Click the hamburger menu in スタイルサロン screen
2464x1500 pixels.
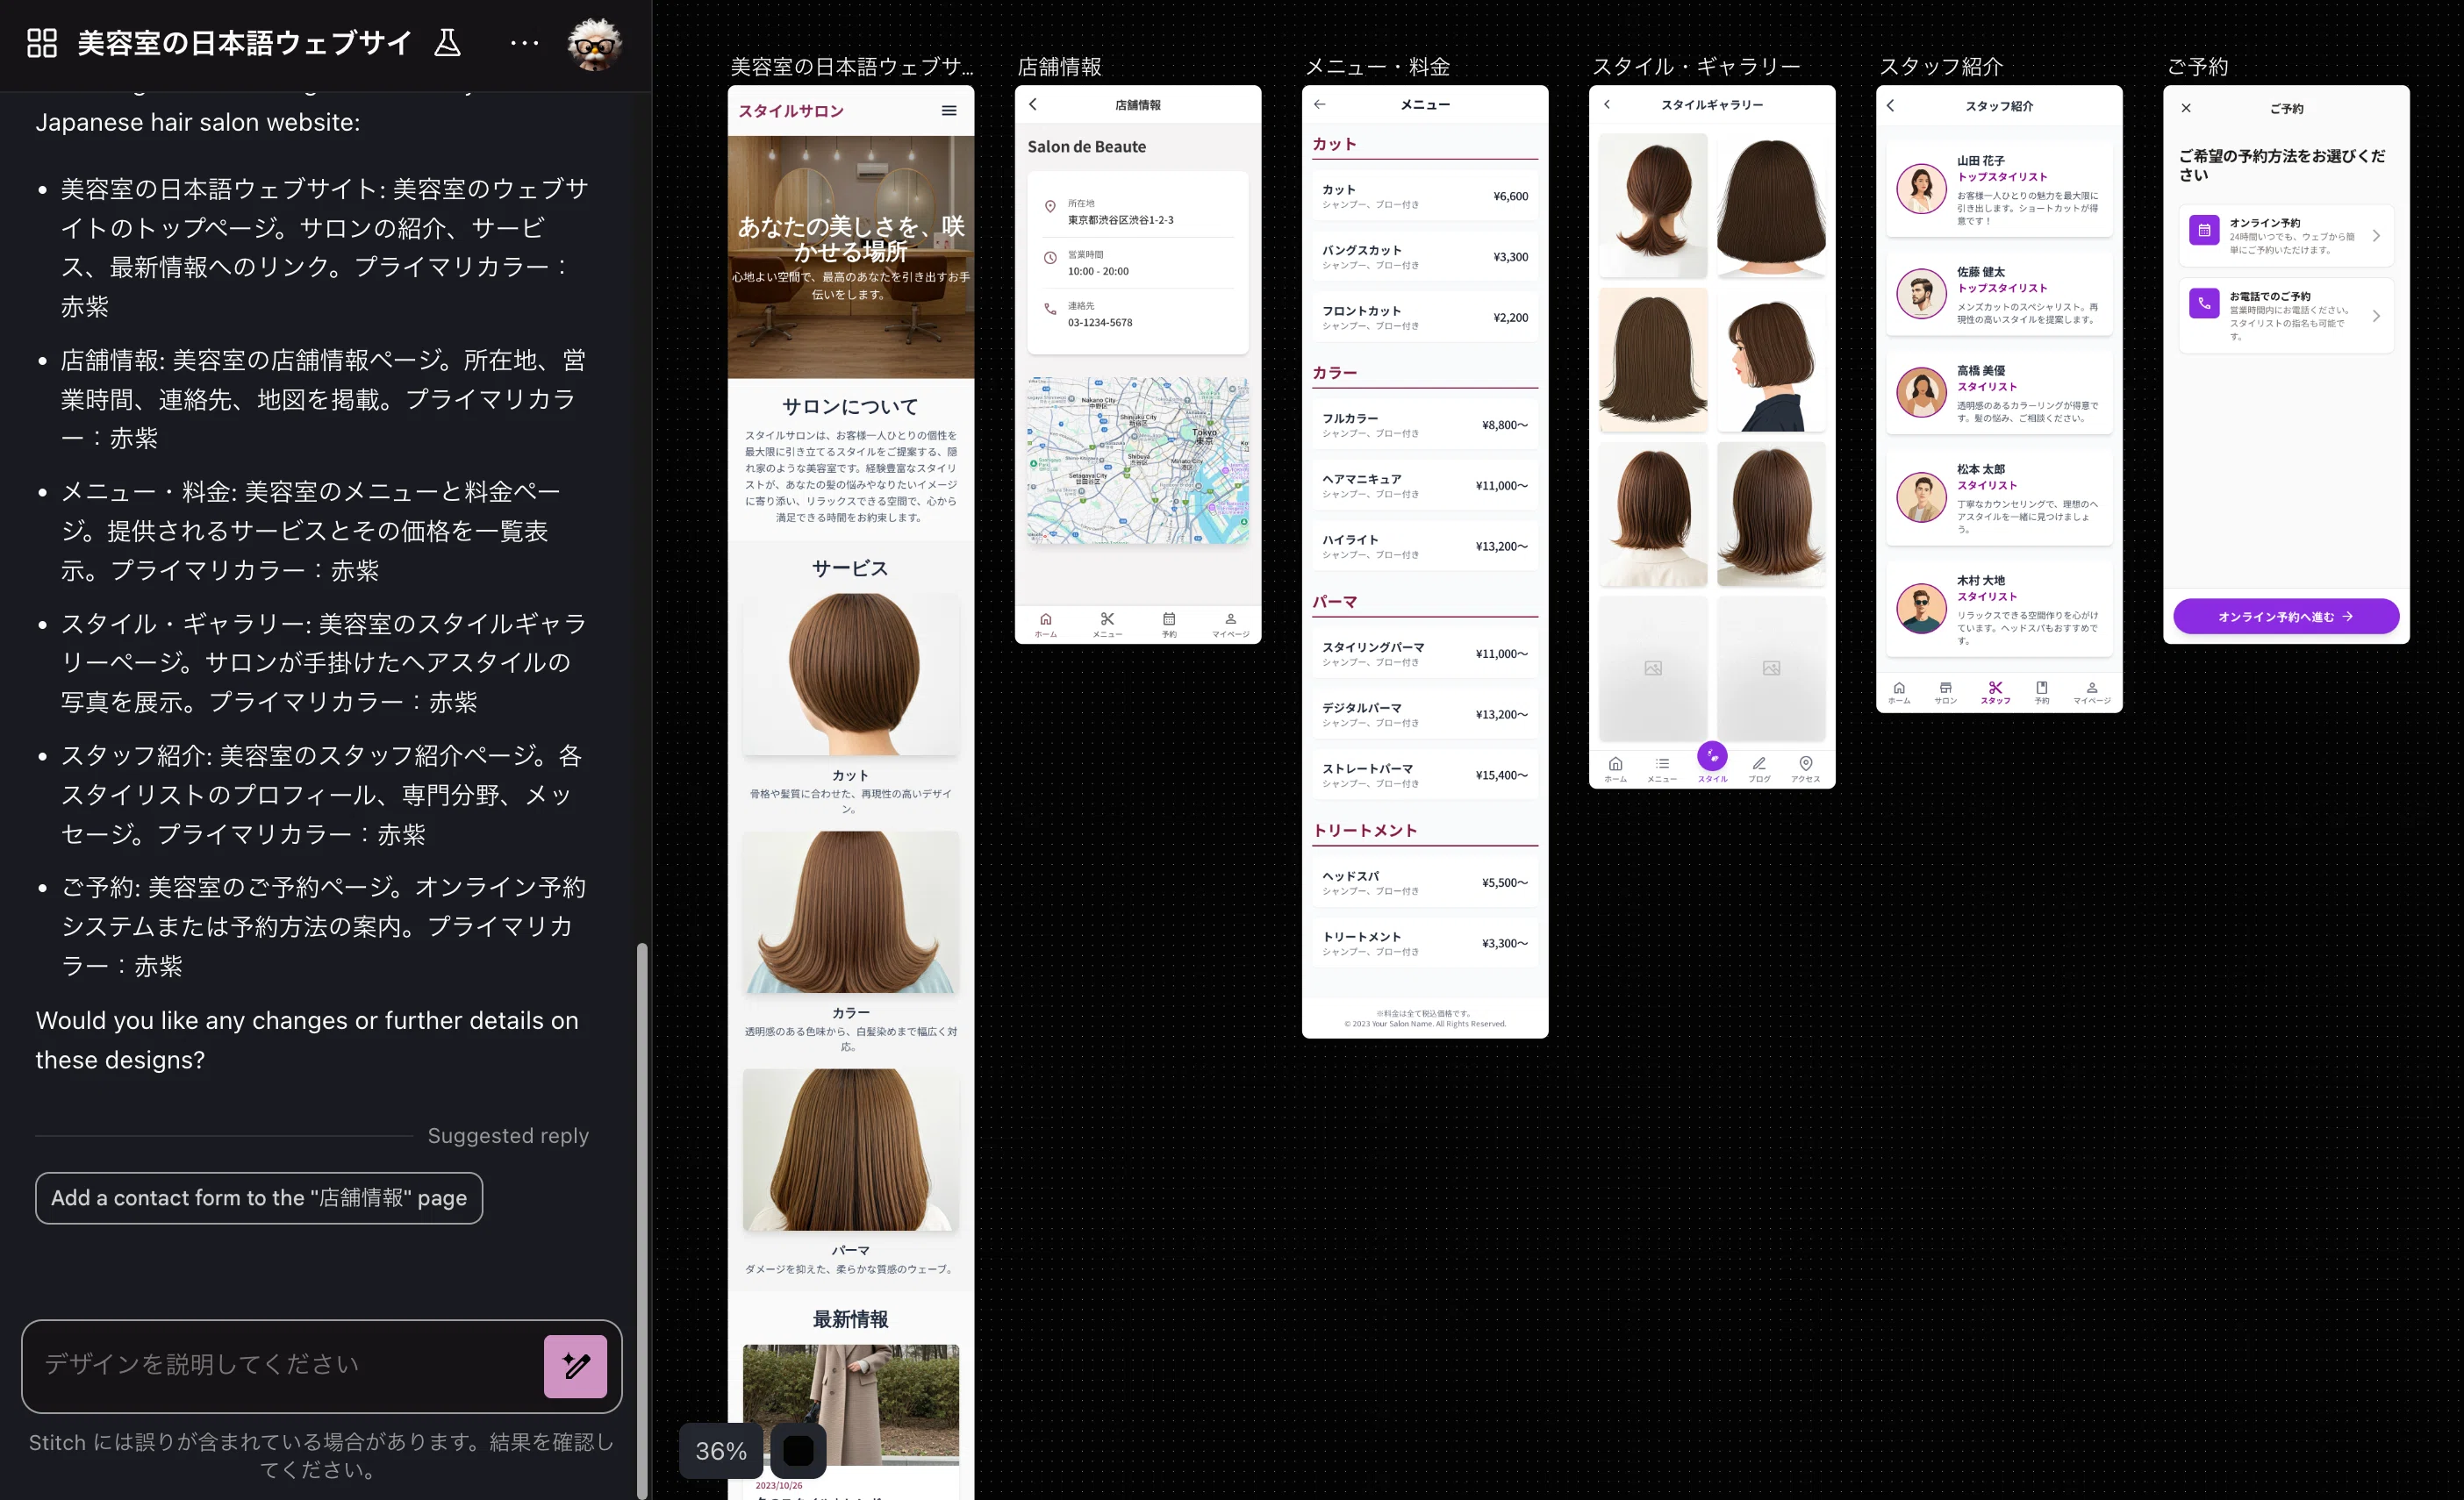coord(949,111)
